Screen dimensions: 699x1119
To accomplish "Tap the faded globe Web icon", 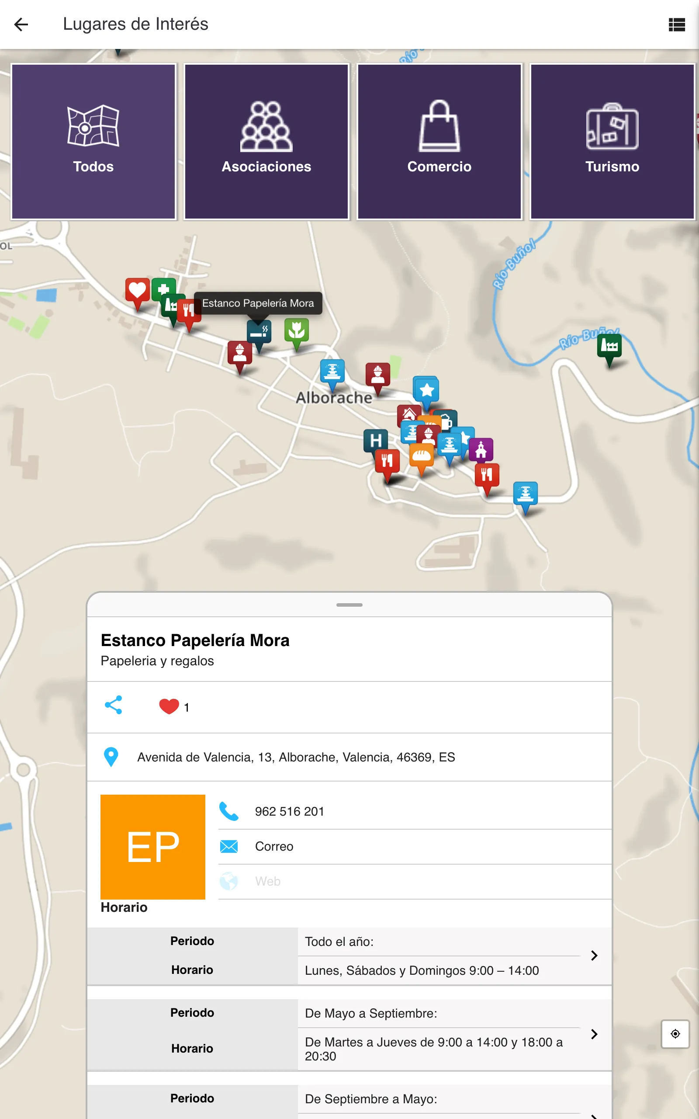I will point(229,881).
